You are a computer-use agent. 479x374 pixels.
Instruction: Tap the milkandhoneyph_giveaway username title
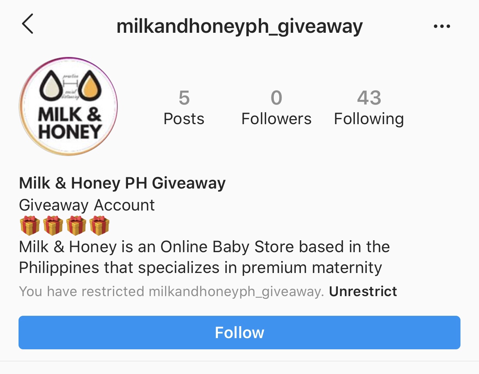(239, 26)
